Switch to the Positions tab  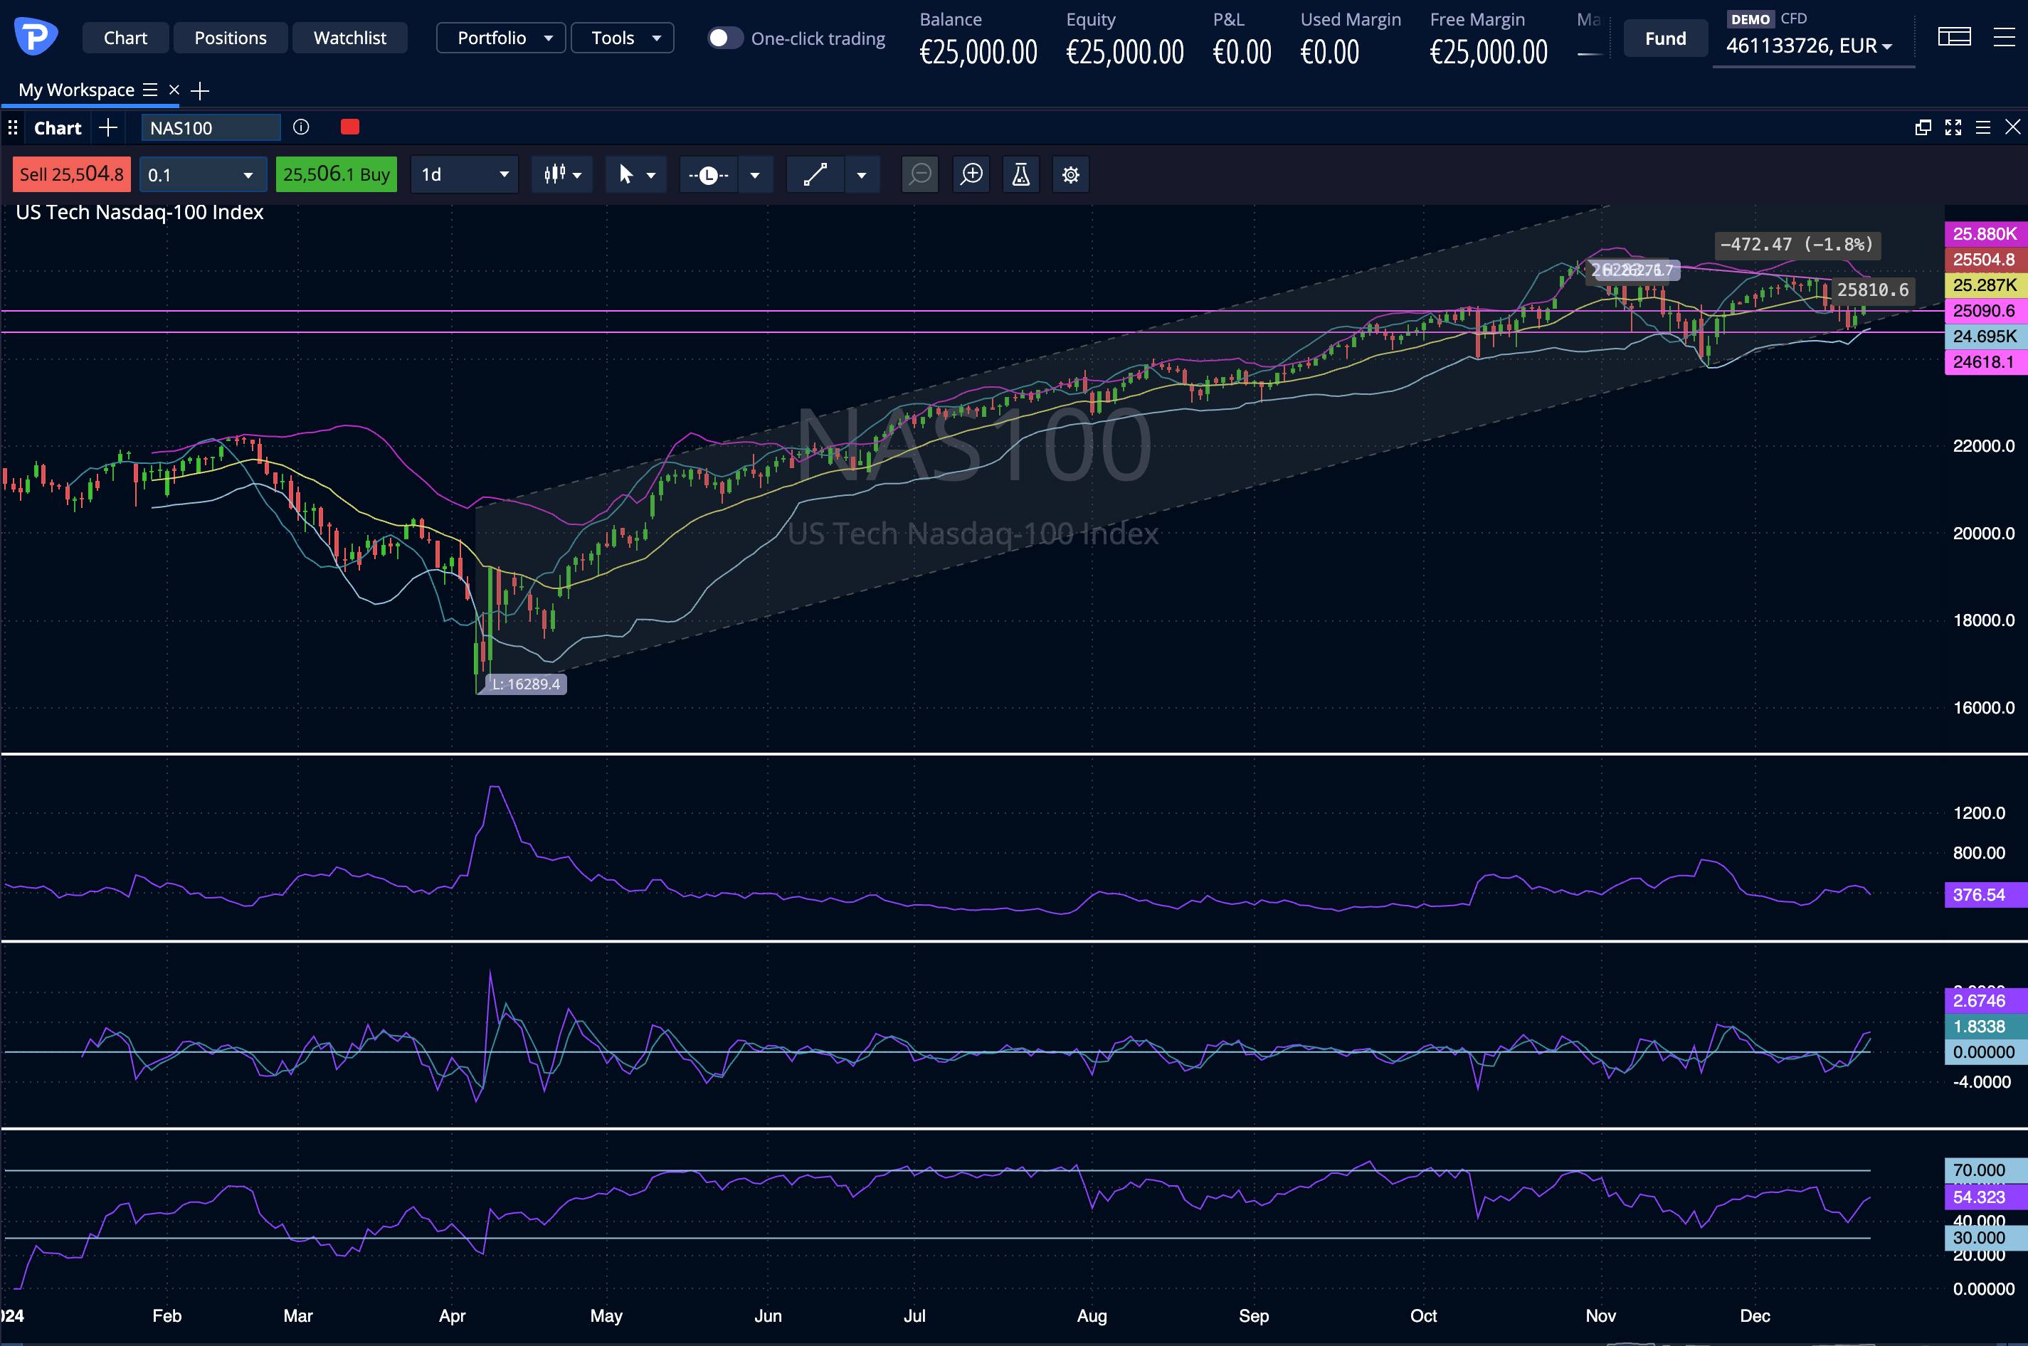click(x=230, y=37)
